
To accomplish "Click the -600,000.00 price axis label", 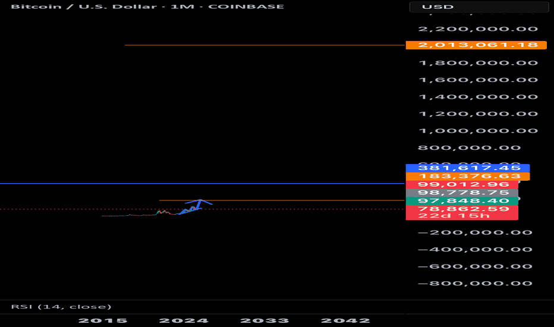I will [475, 266].
